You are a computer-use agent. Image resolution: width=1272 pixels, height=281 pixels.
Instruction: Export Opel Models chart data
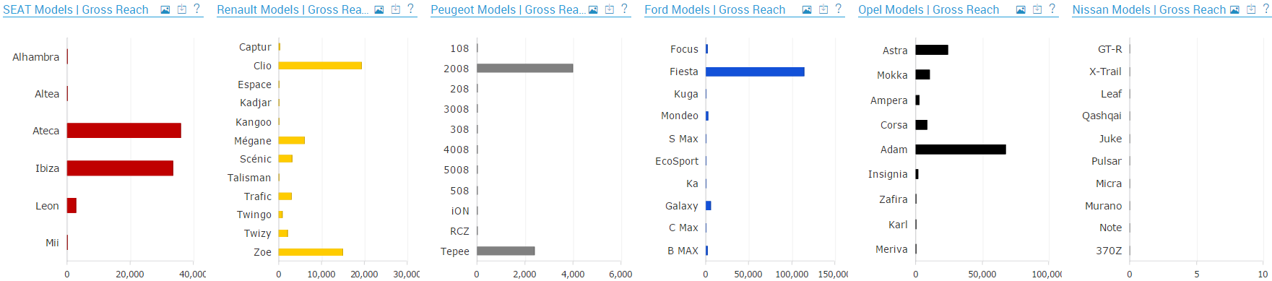coord(1037,9)
